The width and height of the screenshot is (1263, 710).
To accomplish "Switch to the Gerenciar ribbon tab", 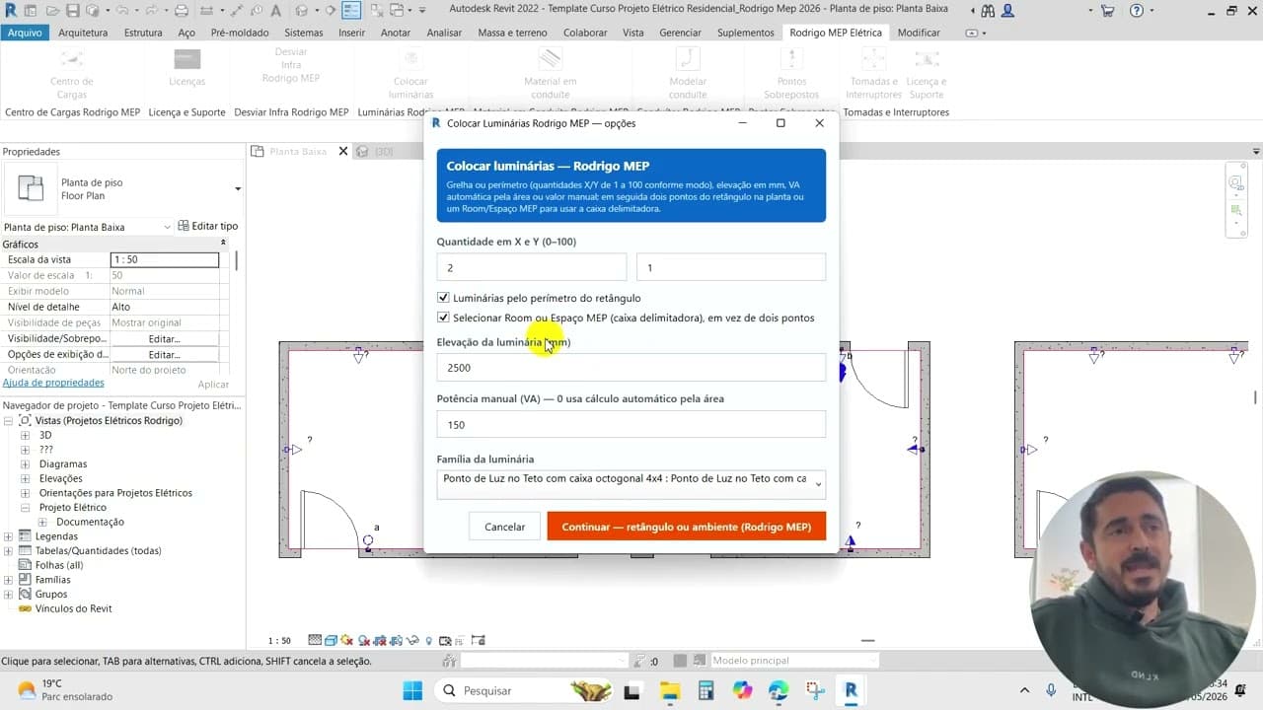I will point(680,33).
